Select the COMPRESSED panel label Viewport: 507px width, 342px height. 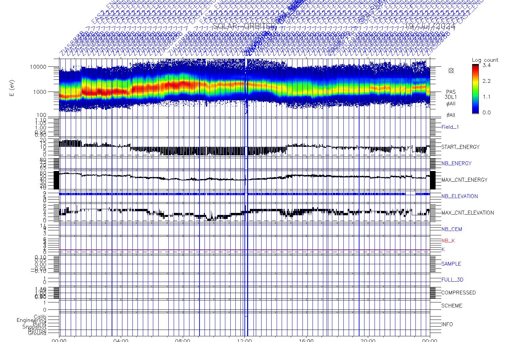click(458, 293)
